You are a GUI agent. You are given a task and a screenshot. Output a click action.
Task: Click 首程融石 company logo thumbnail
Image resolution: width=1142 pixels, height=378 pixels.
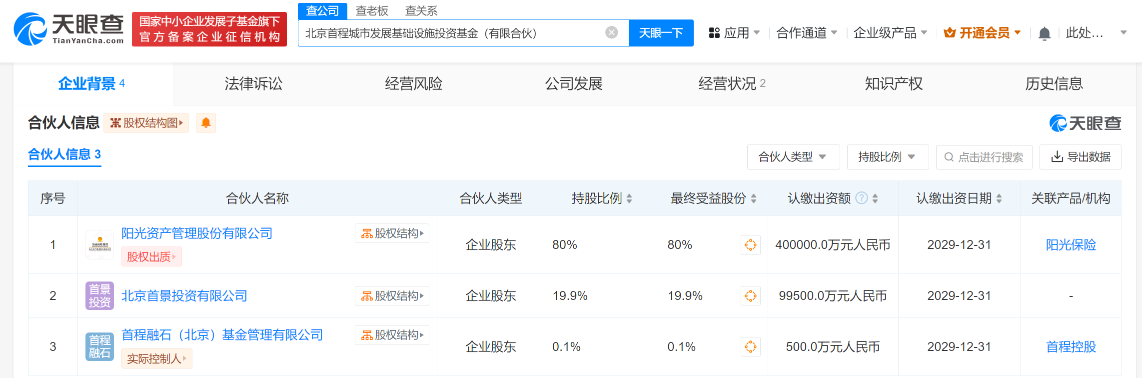point(99,346)
